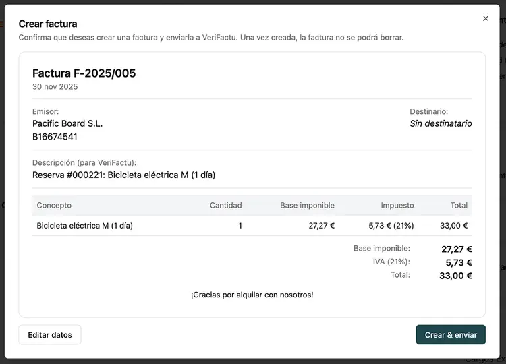This screenshot has width=506, height=364.
Task: Click the Gracias por alquilar footer note
Action: (252, 295)
